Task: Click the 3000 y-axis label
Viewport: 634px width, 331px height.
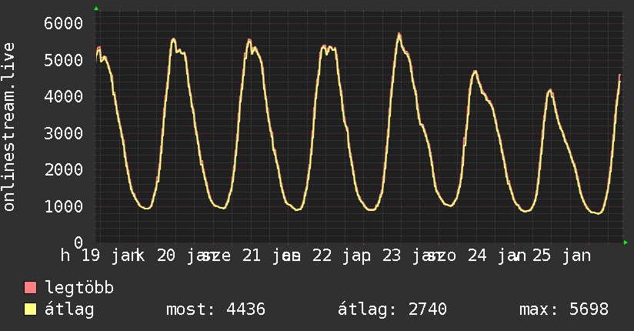Action: [x=64, y=133]
